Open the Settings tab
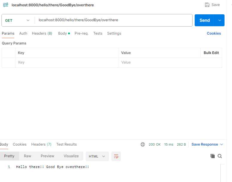Image resolution: width=232 pixels, height=182 pixels. pyautogui.click(x=114, y=33)
